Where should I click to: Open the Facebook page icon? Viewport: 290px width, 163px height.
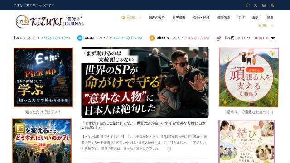point(247,5)
